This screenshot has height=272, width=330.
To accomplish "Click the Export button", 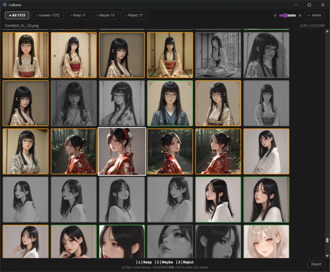I will [x=316, y=264].
